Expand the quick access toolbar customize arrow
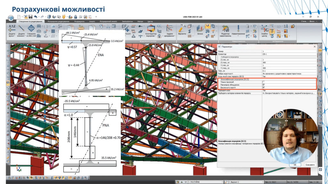The width and height of the screenshot is (328, 184). point(96,17)
